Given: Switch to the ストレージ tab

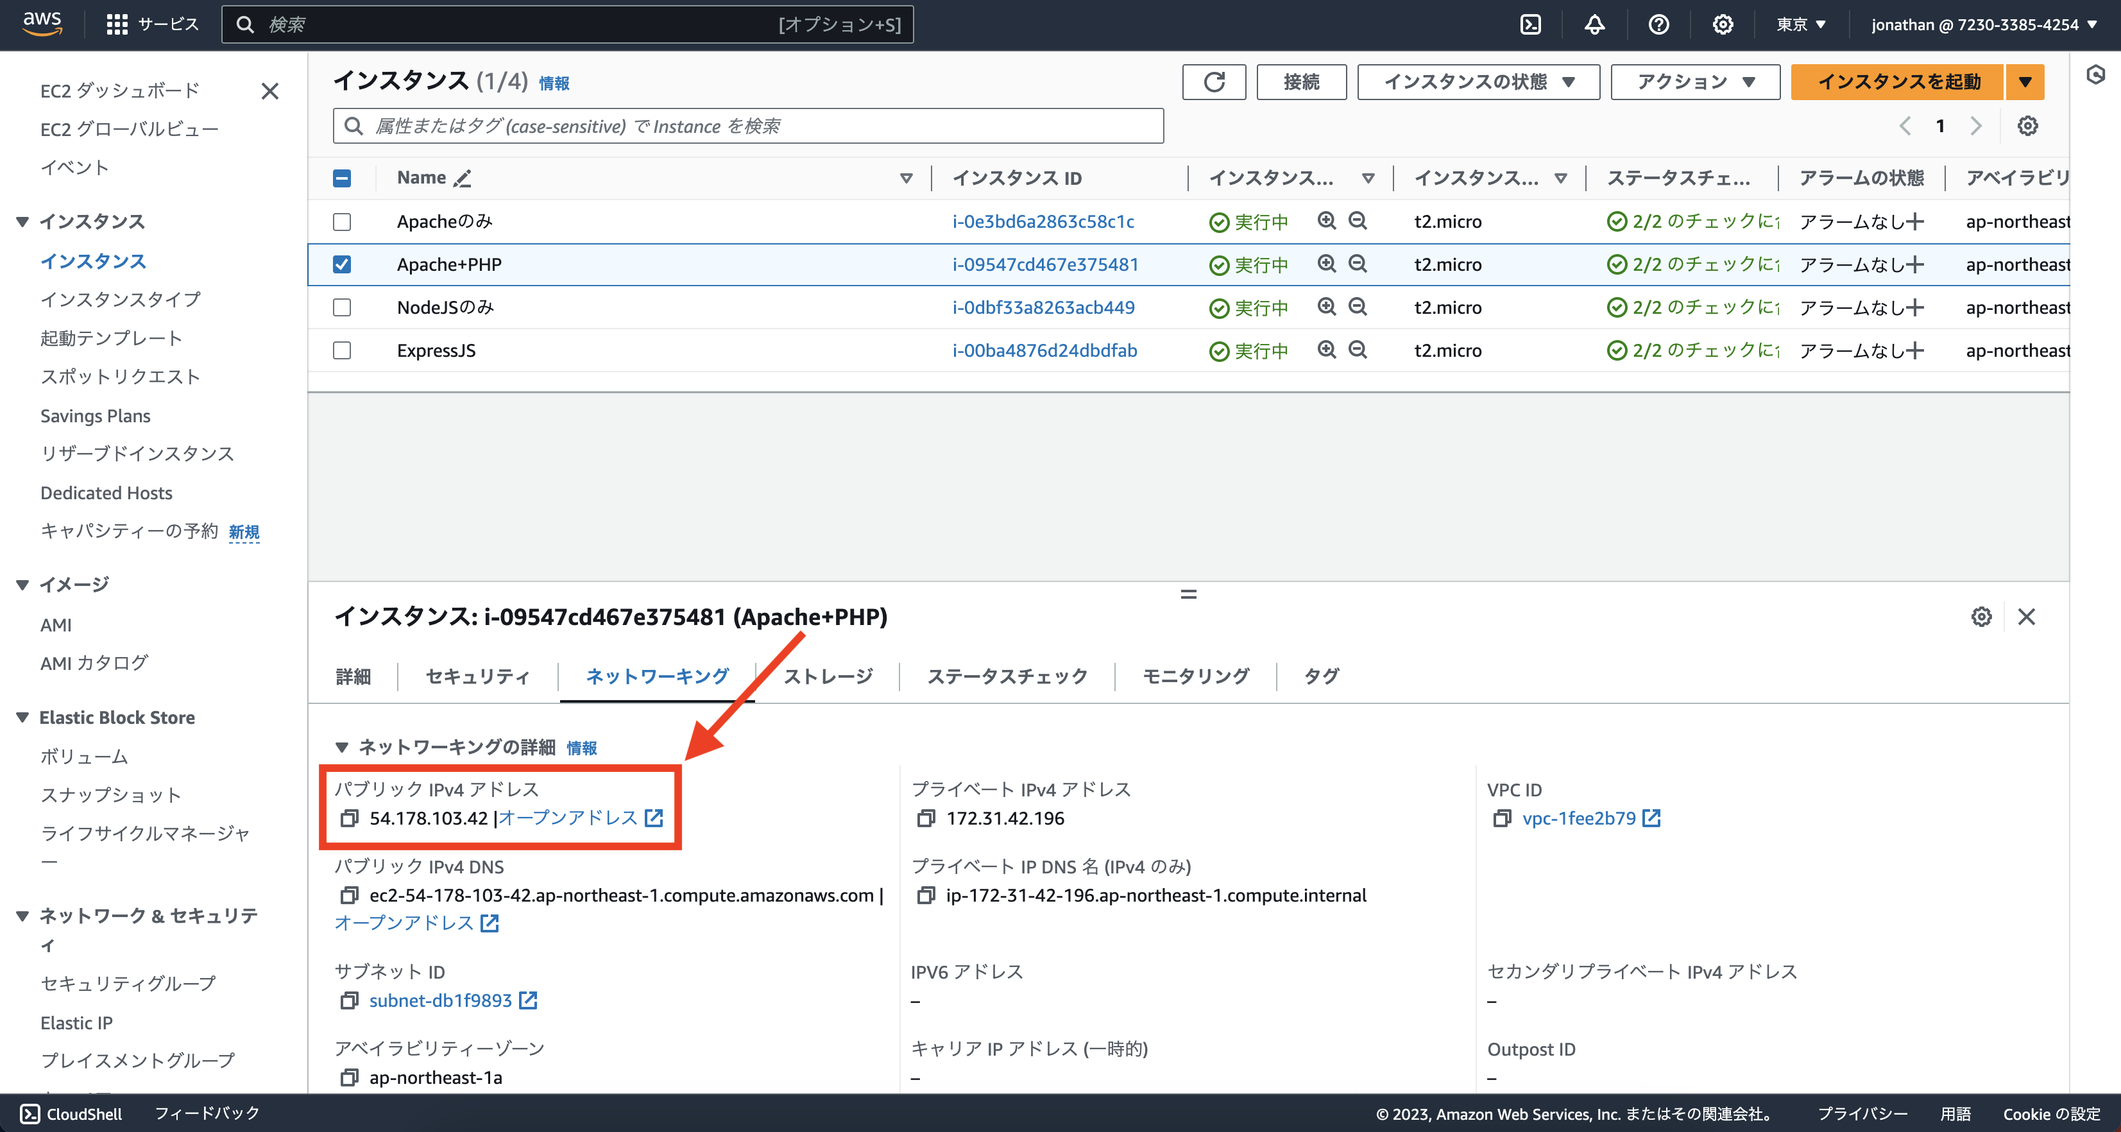Looking at the screenshot, I should pos(828,676).
